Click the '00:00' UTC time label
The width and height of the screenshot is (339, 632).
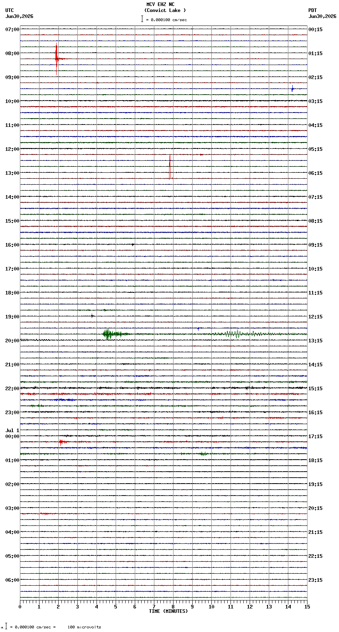[12, 436]
